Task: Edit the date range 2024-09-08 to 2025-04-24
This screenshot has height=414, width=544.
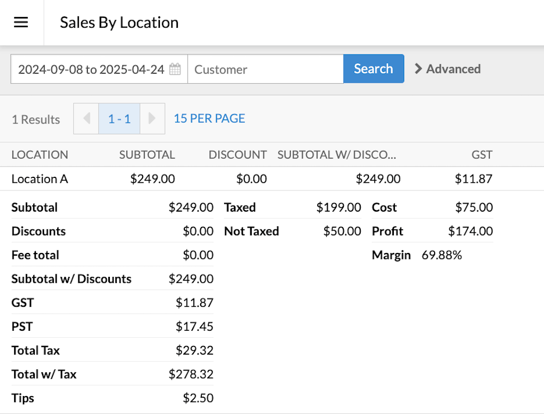Action: point(91,70)
